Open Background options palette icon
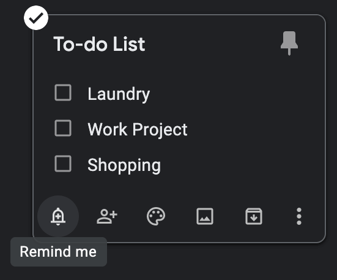Viewport: 337px width, 280px height. (156, 216)
